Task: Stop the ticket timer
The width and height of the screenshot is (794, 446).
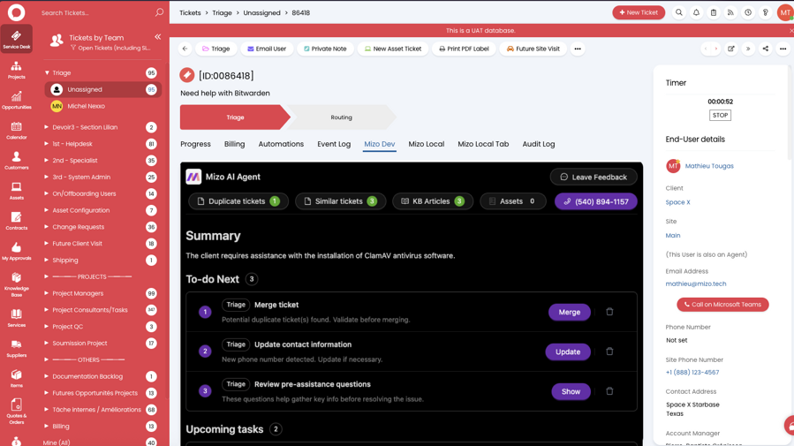Action: tap(720, 116)
